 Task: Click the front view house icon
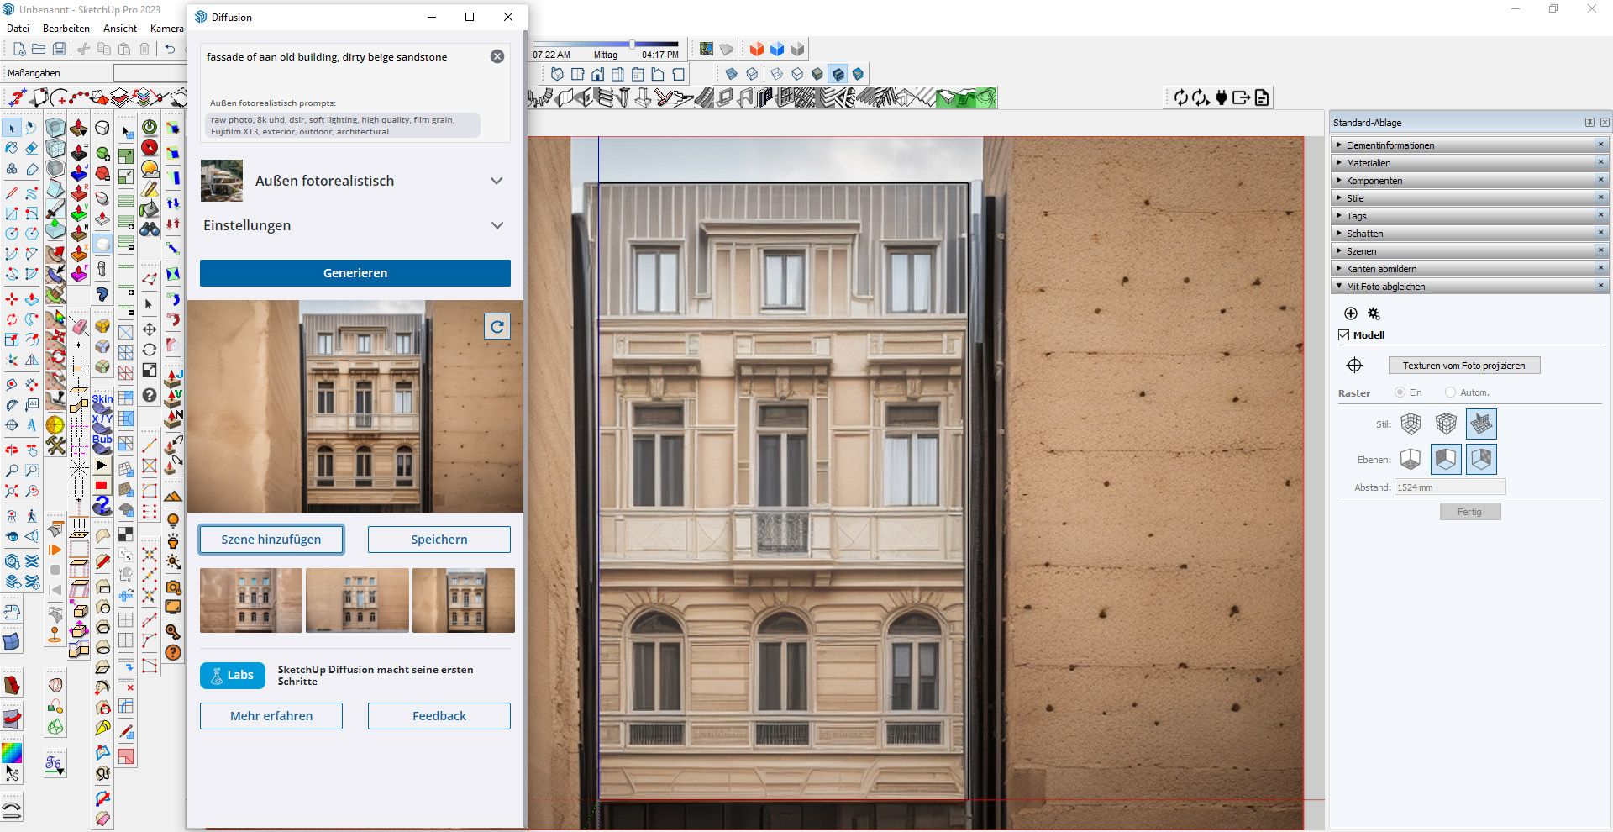[597, 75]
